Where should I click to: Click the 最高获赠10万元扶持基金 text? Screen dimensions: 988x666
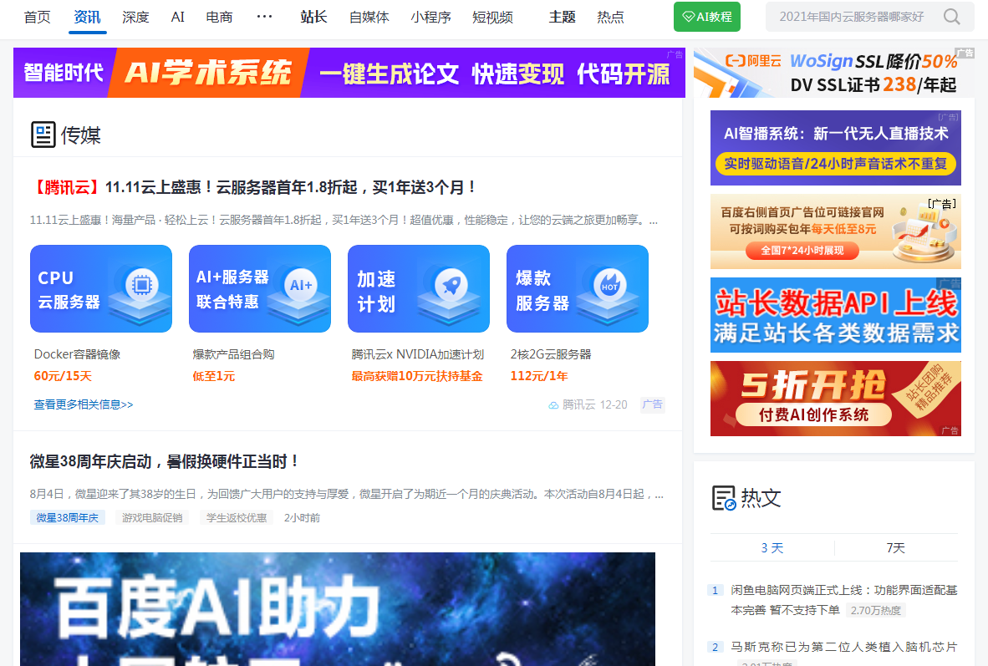coord(416,376)
